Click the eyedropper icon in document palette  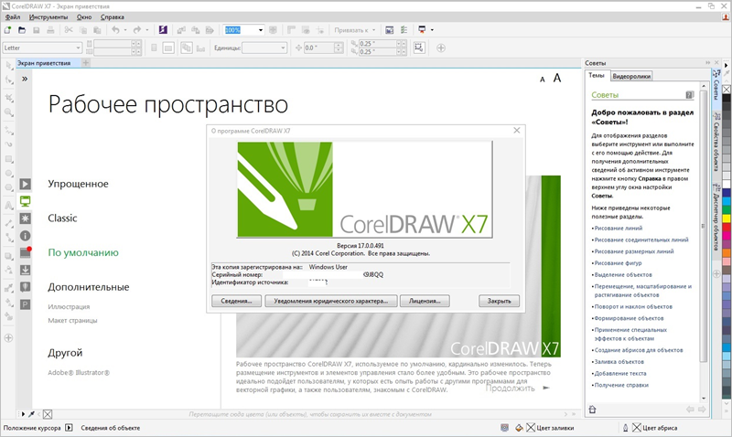(x=31, y=414)
